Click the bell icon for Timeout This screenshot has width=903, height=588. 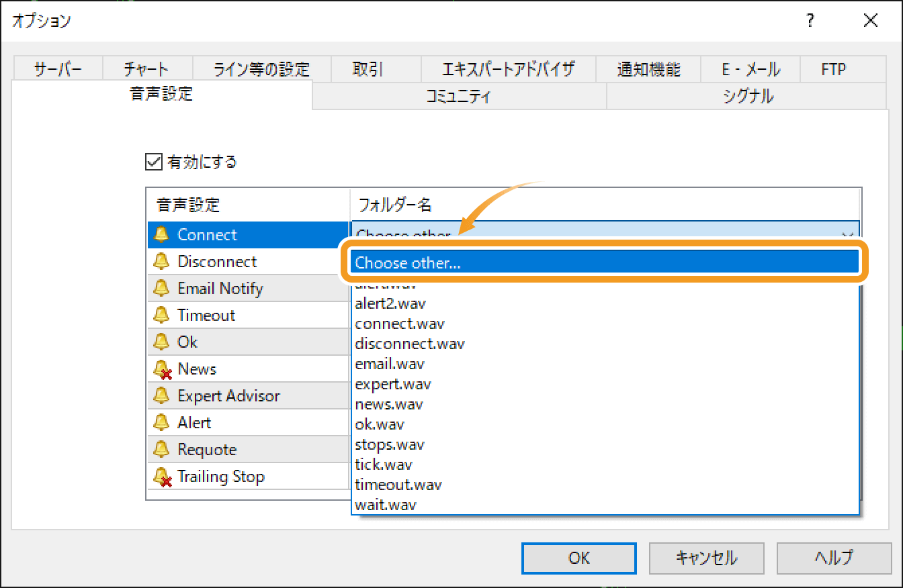click(x=162, y=314)
